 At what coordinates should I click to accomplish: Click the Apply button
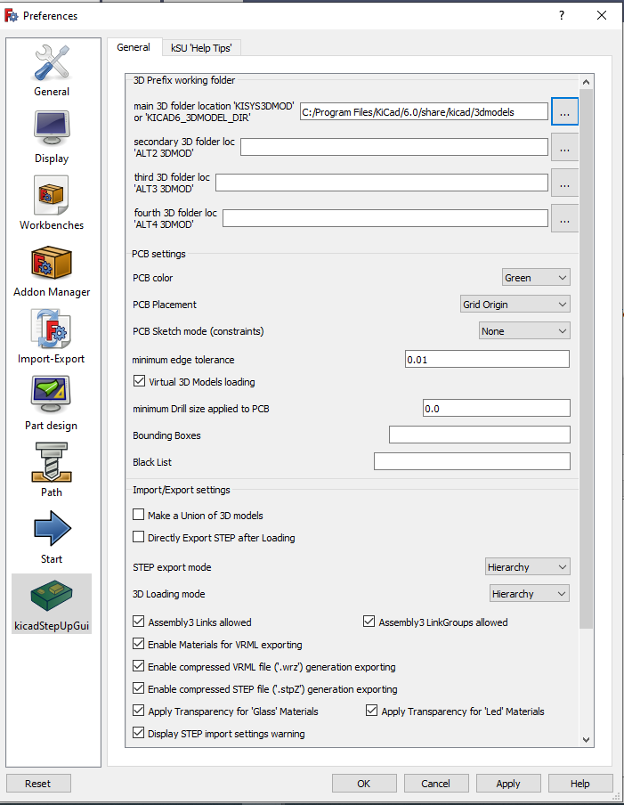508,784
